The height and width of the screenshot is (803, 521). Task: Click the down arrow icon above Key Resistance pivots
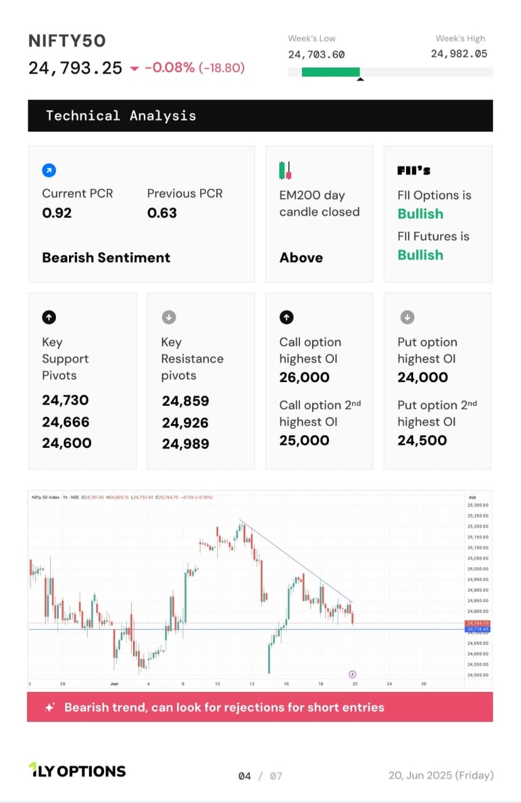point(168,317)
